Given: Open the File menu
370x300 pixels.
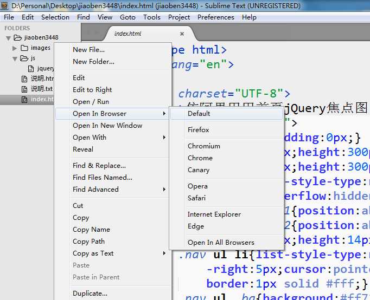Looking at the screenshot, I should pyautogui.click(x=9, y=17).
